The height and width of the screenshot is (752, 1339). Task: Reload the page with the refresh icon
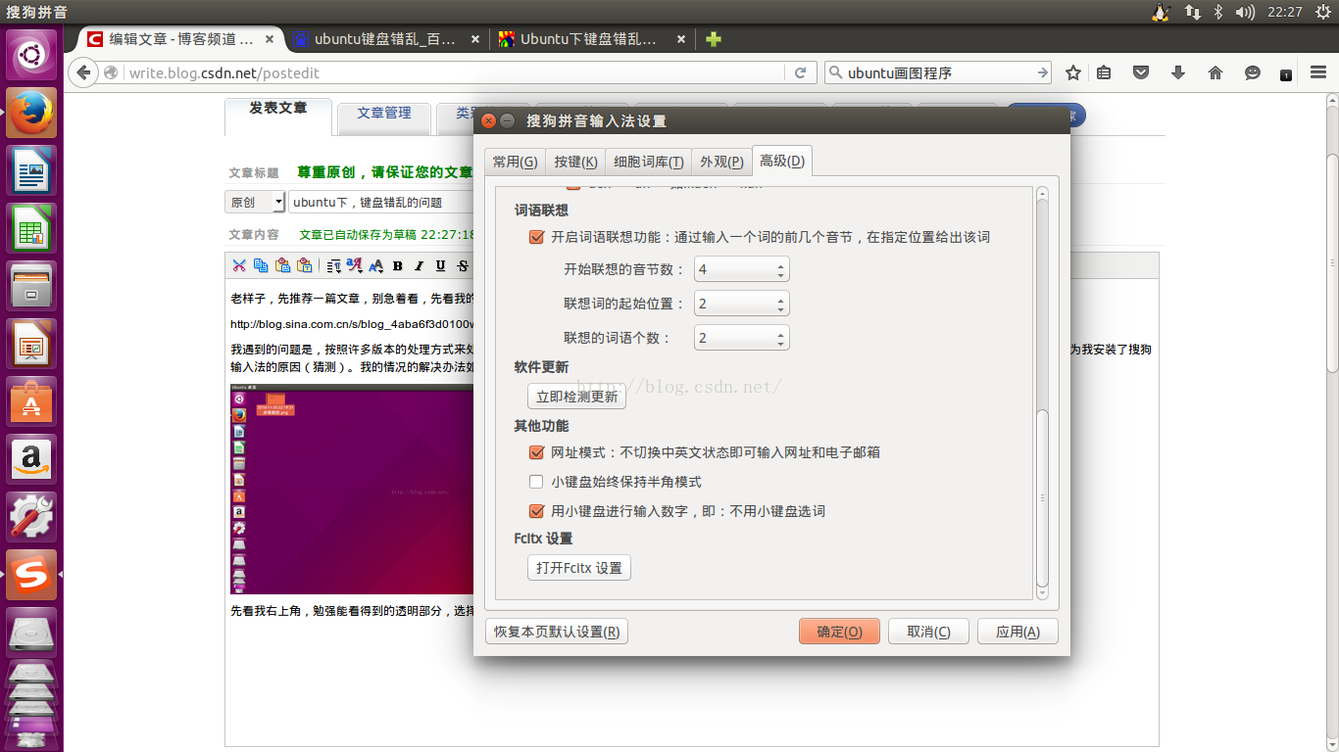800,72
